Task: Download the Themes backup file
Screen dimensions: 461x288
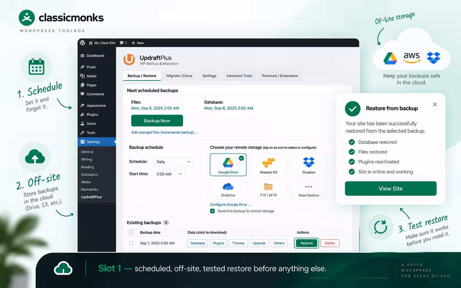Action: click(238, 243)
